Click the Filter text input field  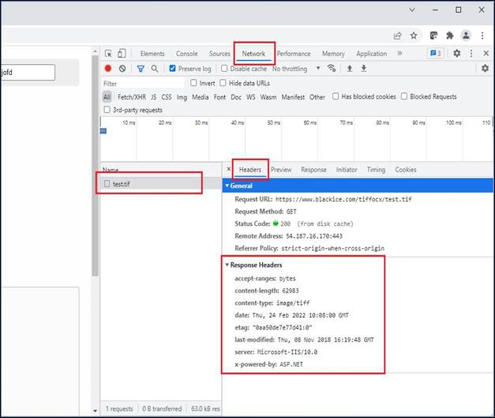click(142, 83)
